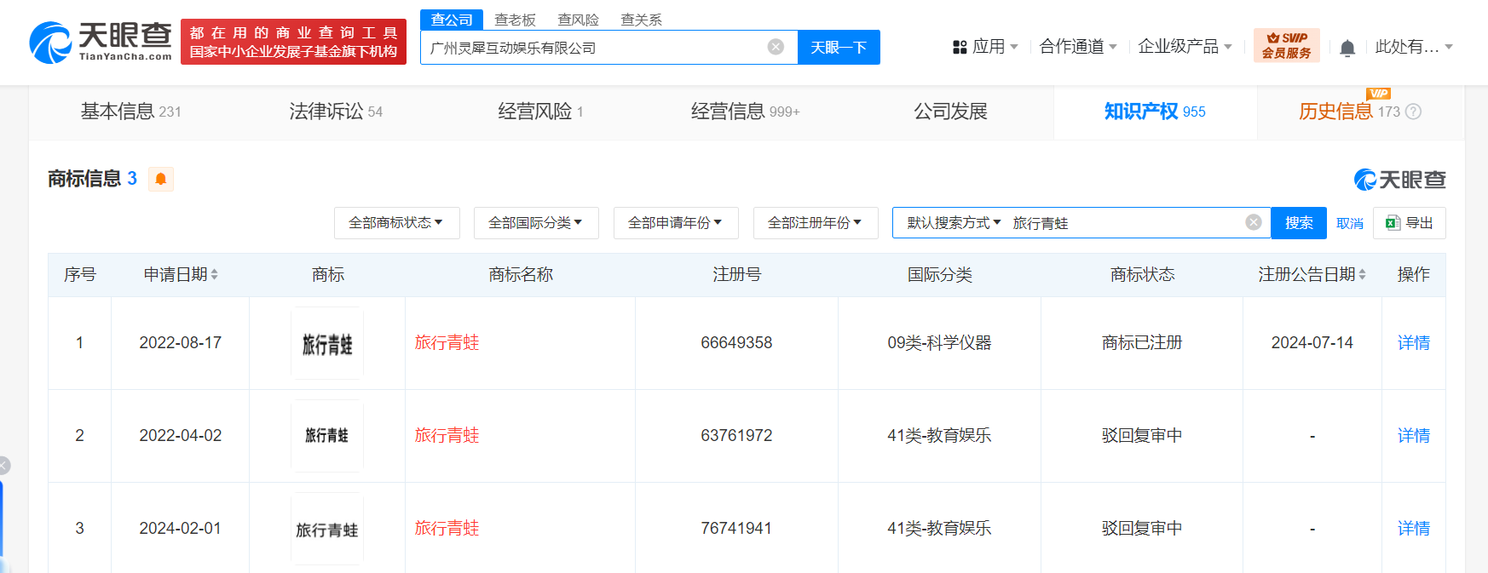Click the orange trademark alert bell
Viewport: 1488px width, 573px height.
160,179
